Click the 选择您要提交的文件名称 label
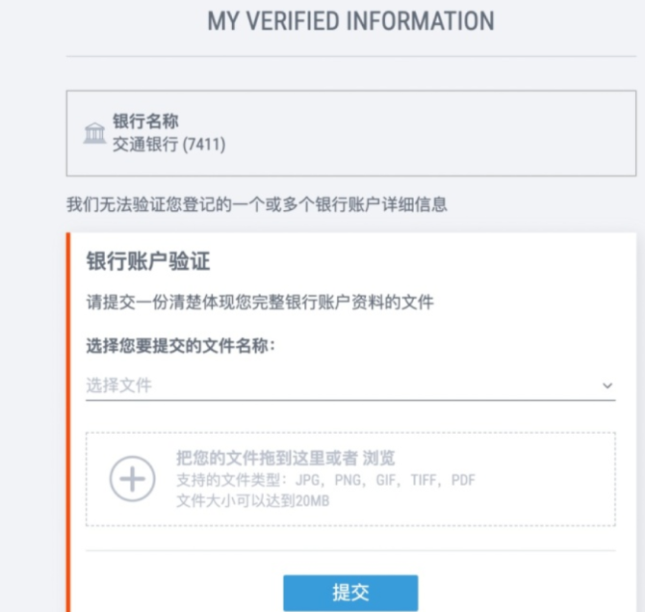Screen dimensions: 645x612 (181, 346)
